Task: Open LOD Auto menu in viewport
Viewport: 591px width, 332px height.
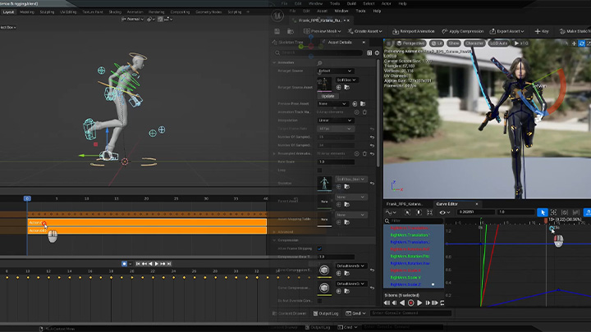Action: [498, 43]
